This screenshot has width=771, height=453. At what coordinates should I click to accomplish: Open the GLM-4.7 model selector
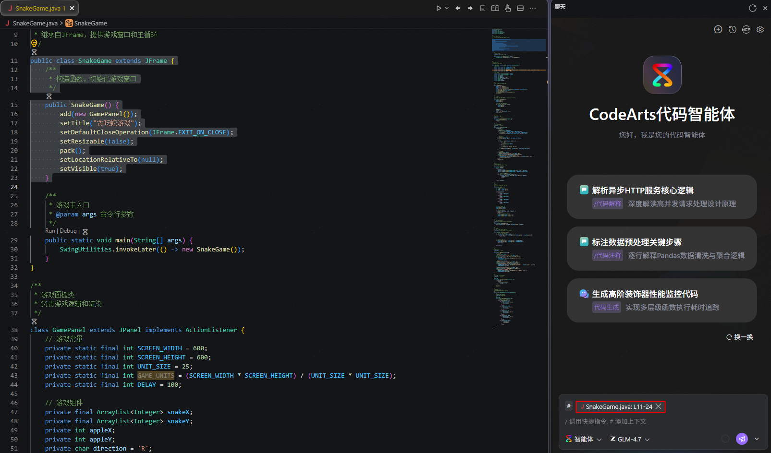[x=630, y=439]
